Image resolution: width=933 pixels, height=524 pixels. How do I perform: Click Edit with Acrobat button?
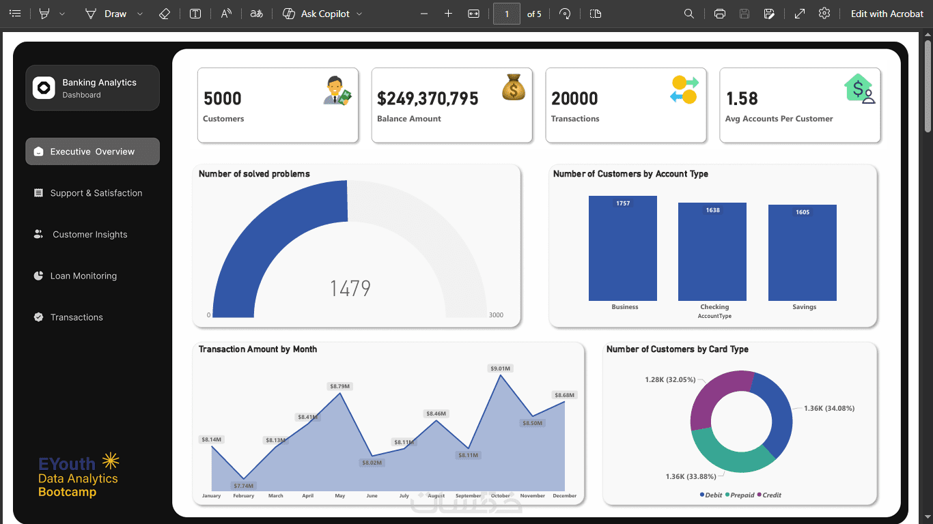pyautogui.click(x=887, y=14)
